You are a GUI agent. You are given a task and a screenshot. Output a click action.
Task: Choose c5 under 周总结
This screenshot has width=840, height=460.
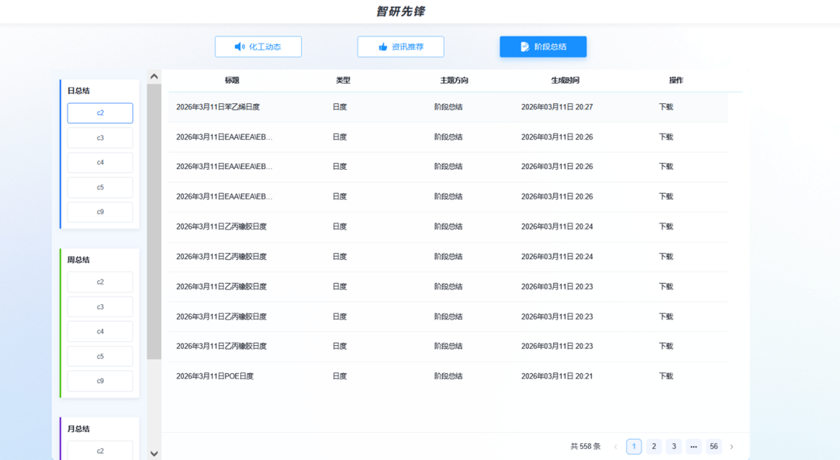[x=100, y=357]
